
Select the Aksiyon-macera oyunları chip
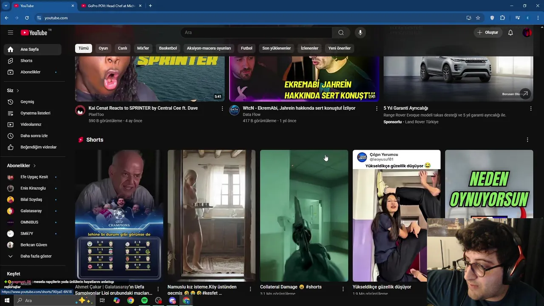209,48
